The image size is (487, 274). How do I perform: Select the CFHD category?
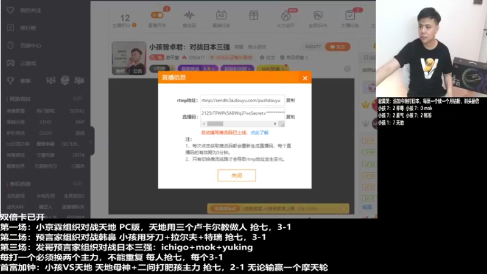(46, 122)
